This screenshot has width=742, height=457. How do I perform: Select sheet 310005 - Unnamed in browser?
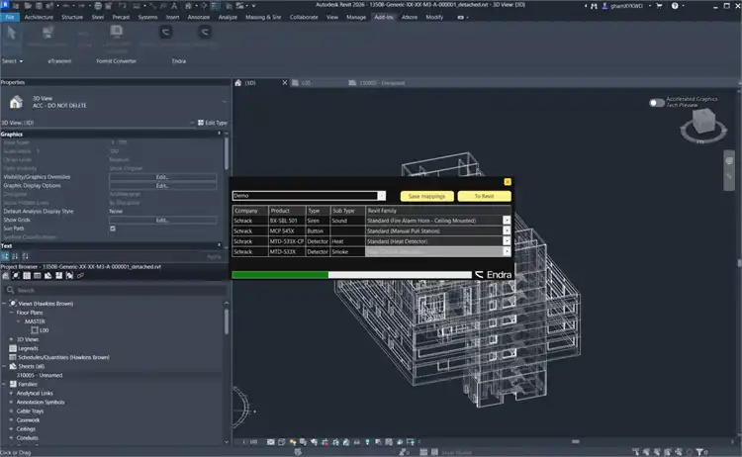tap(40, 375)
